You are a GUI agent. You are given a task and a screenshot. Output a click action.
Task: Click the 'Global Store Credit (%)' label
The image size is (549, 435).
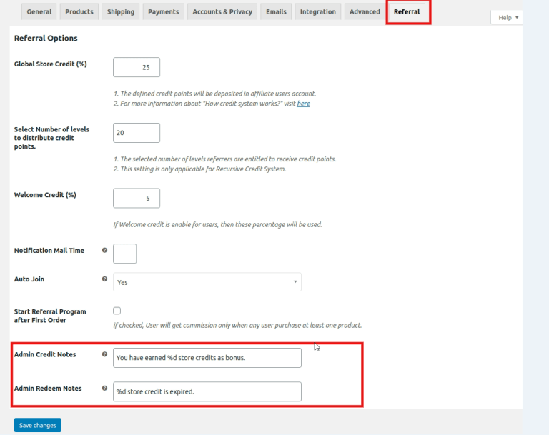pos(51,64)
